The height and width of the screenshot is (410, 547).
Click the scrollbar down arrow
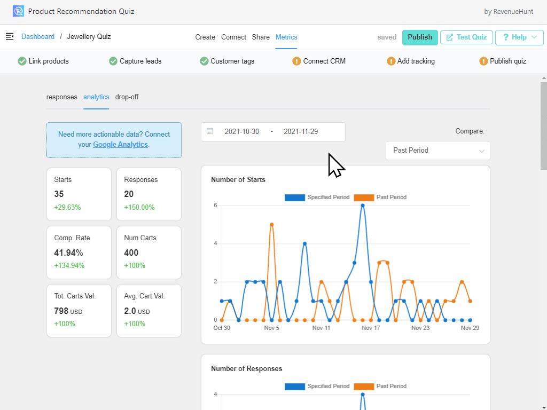coord(543,407)
